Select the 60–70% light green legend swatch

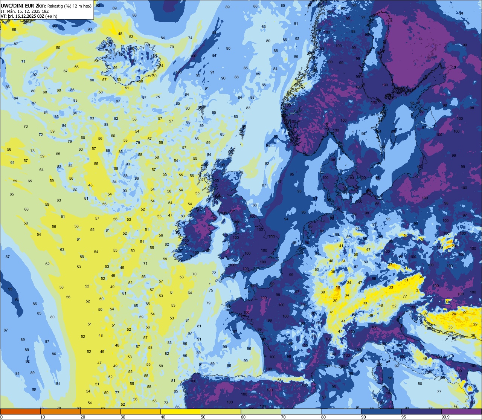[261, 412]
